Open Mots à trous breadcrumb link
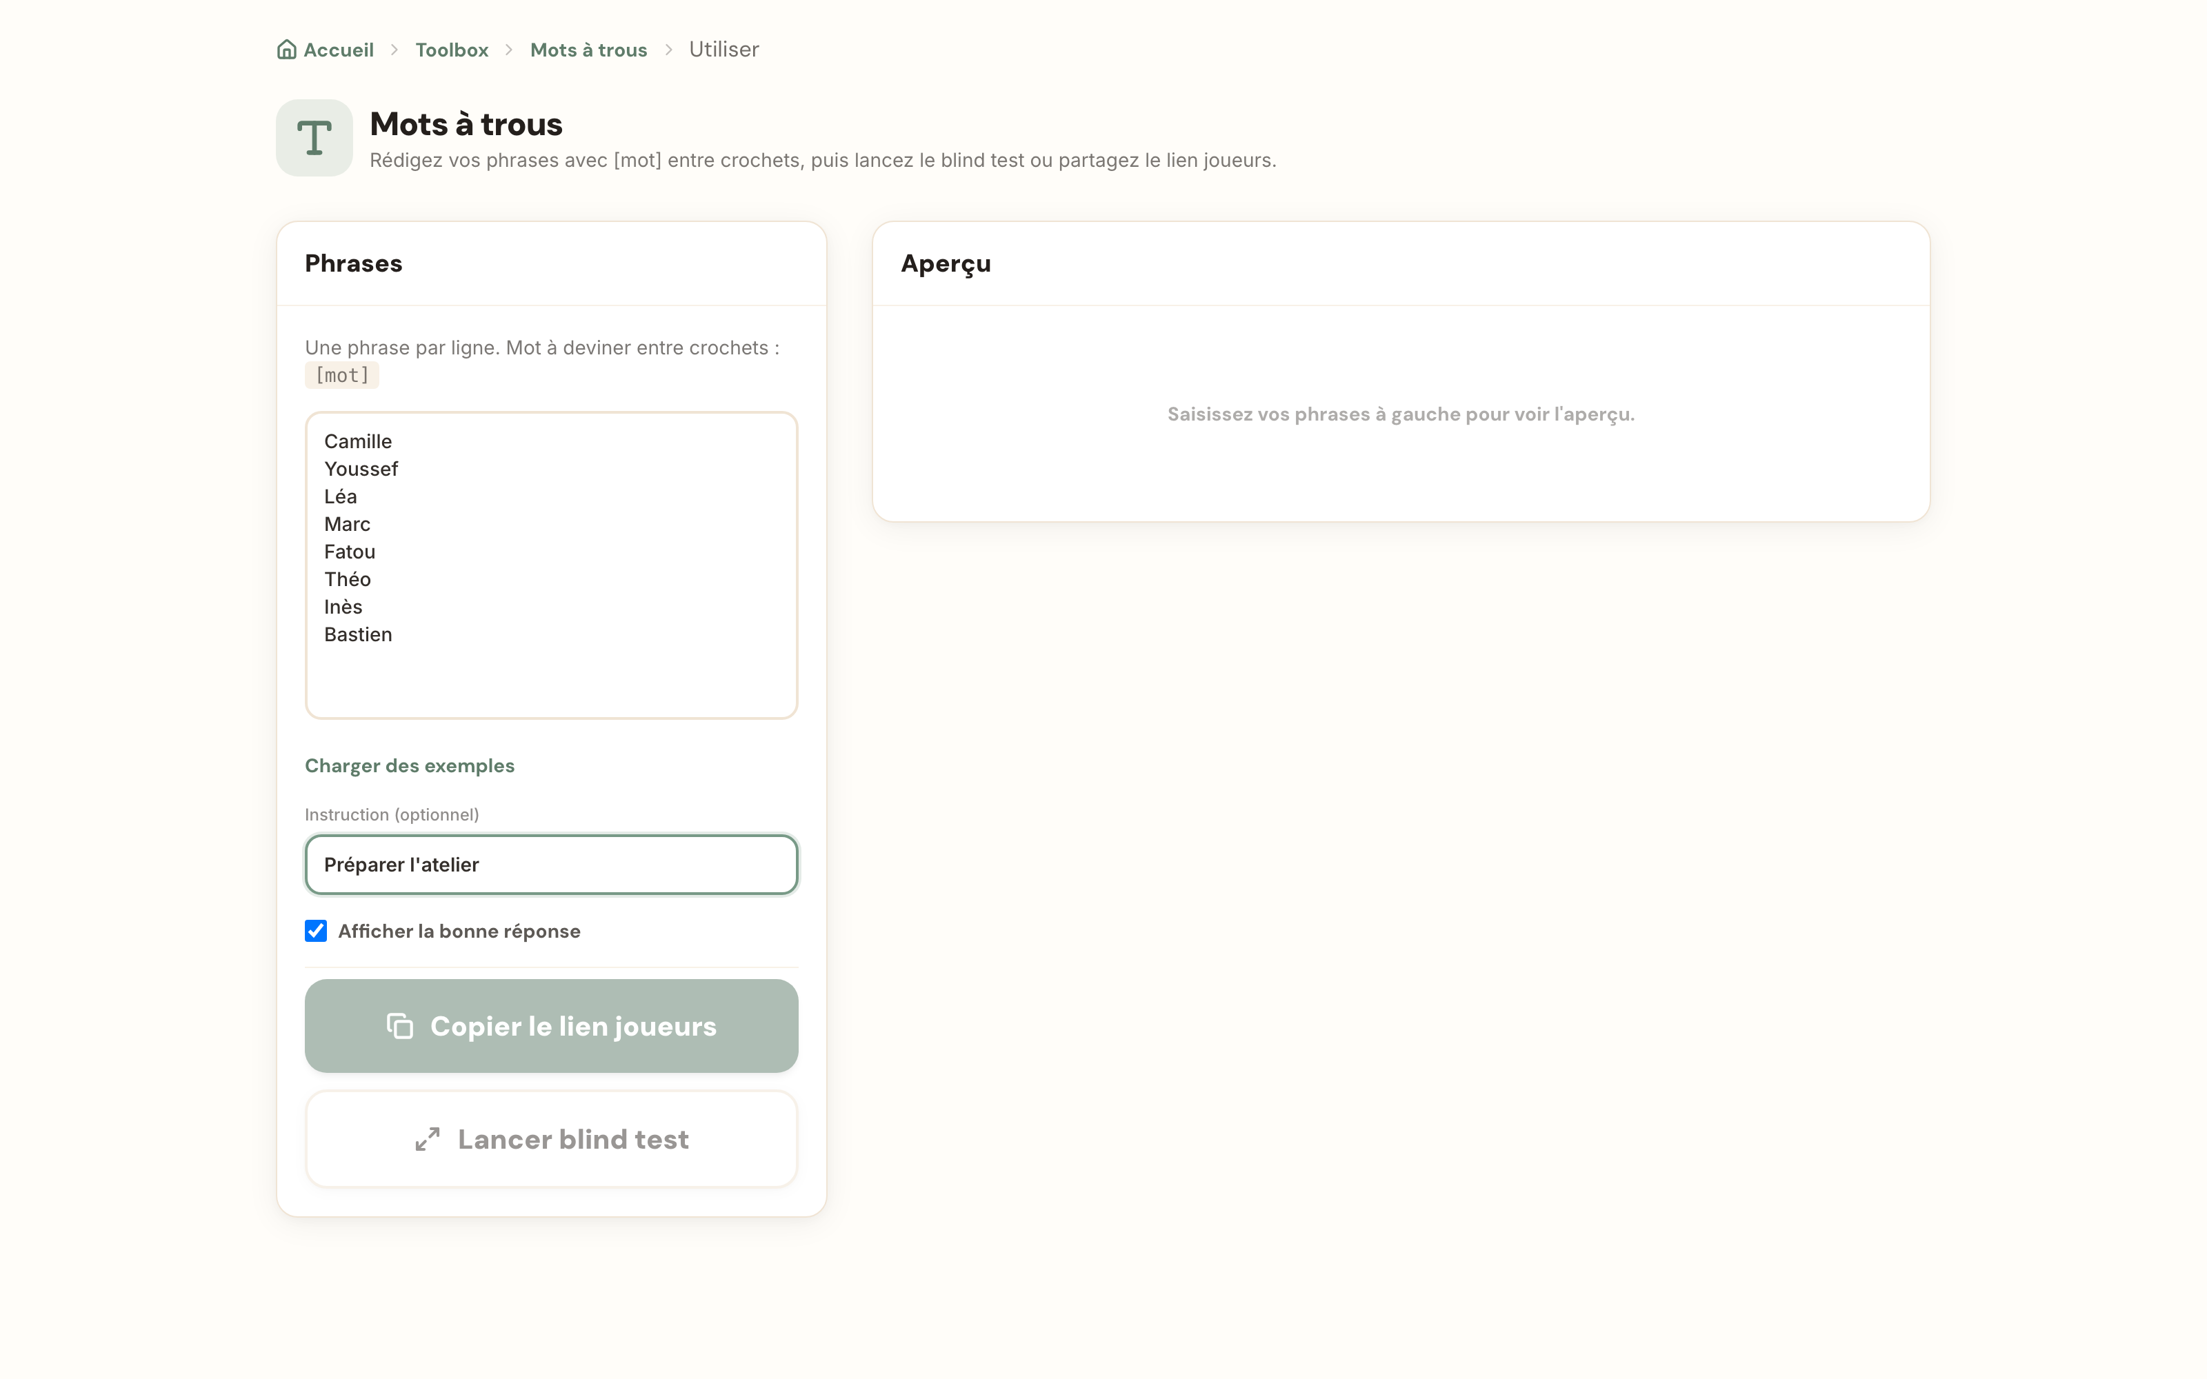 coord(588,49)
